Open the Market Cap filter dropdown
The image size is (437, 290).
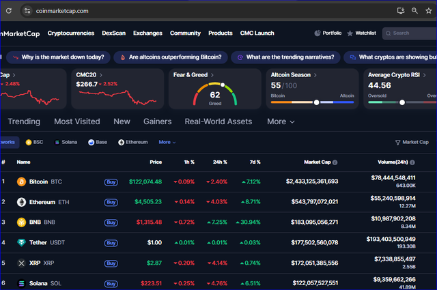(412, 142)
